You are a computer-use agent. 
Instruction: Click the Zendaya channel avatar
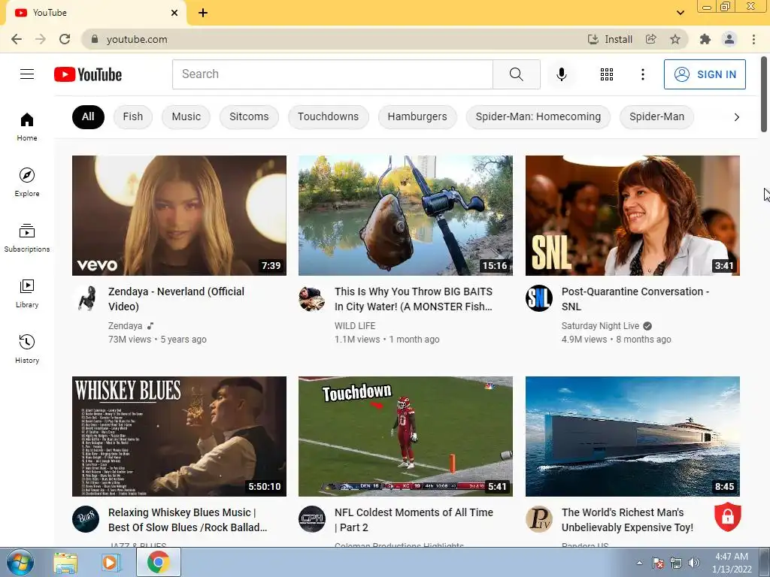click(x=86, y=298)
